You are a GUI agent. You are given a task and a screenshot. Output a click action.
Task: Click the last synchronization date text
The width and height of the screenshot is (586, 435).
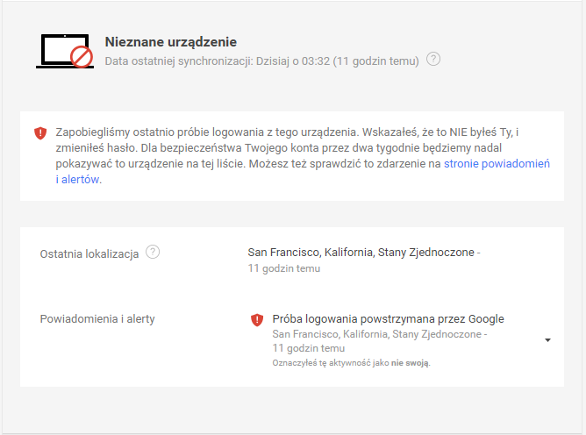[x=261, y=61]
